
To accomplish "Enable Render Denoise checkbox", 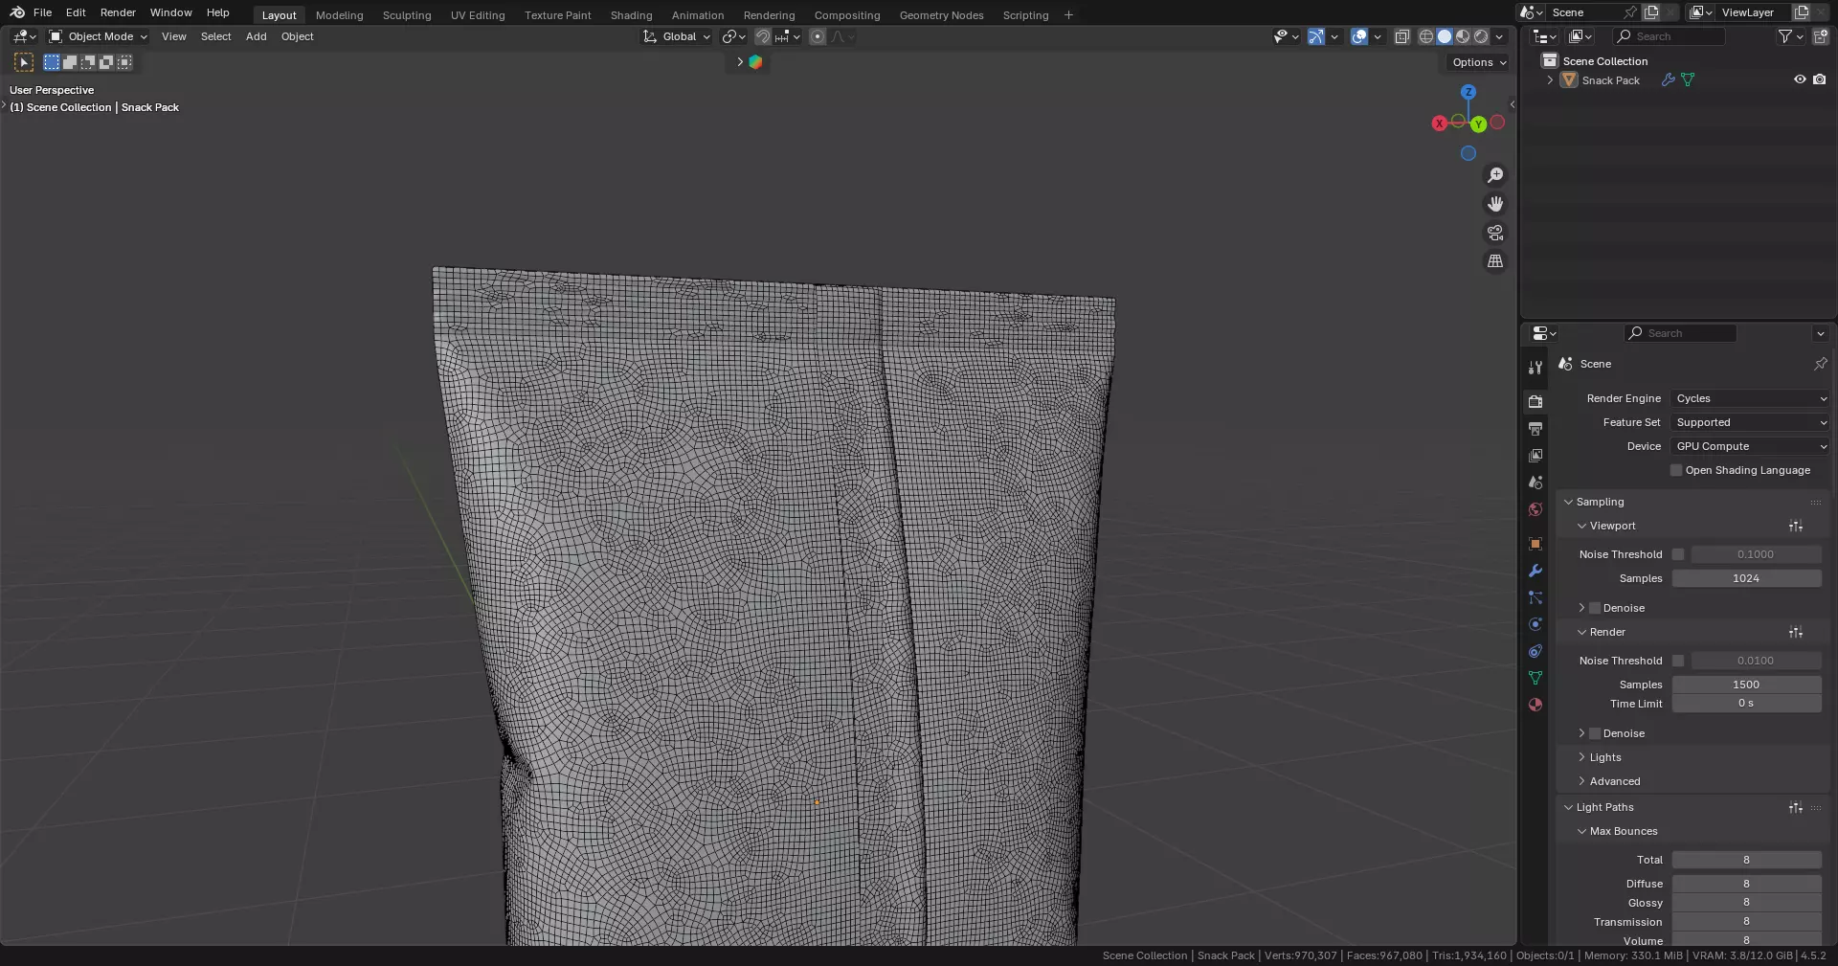I will click(x=1595, y=733).
